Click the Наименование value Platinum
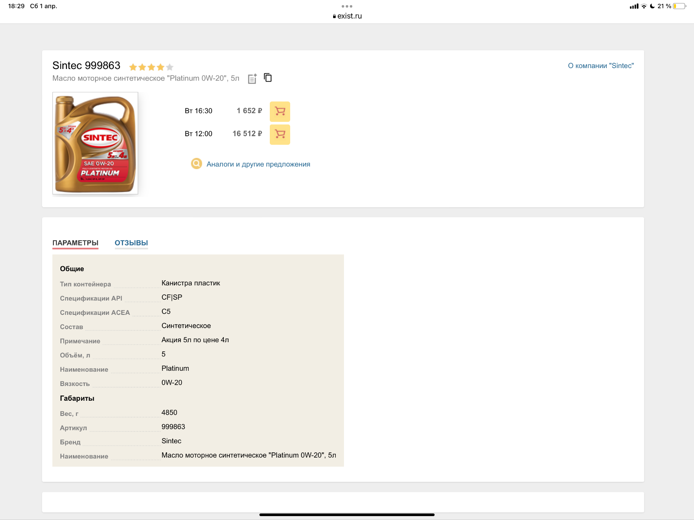Viewport: 694px width, 520px height. pos(175,368)
